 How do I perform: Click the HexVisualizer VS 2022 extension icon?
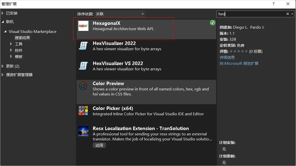pyautogui.click(x=83, y=66)
